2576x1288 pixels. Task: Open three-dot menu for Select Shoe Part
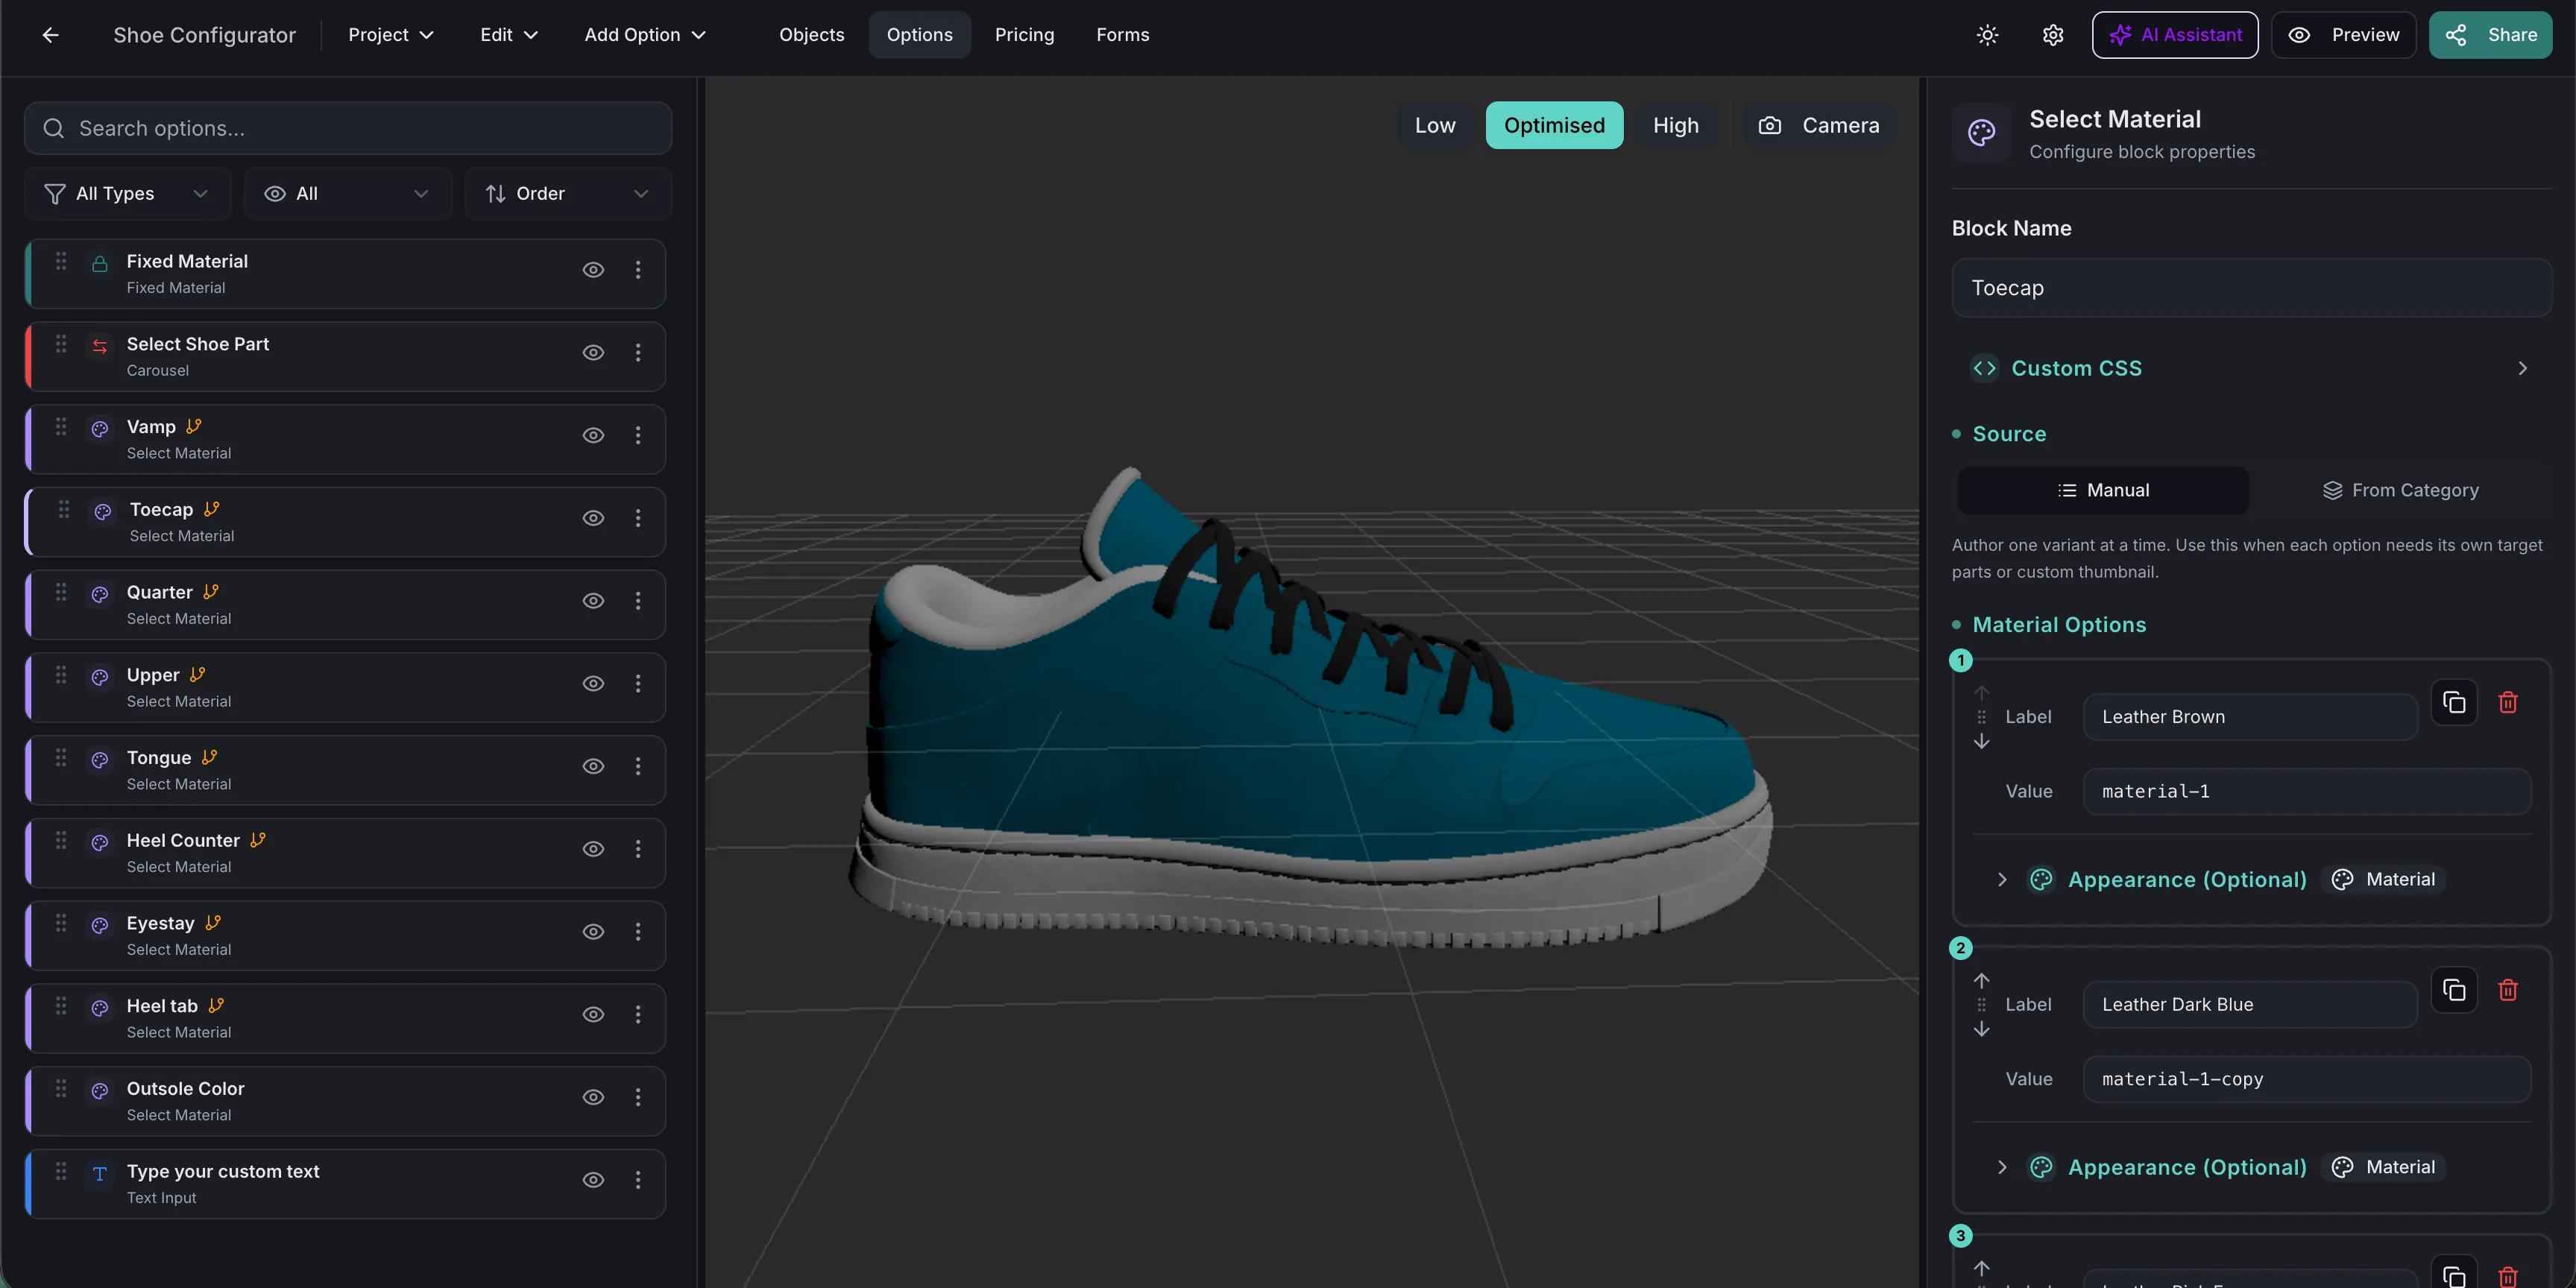[638, 353]
